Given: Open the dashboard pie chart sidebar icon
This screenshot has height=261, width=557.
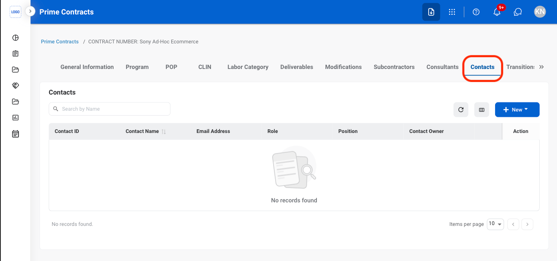Looking at the screenshot, I should click(15, 38).
